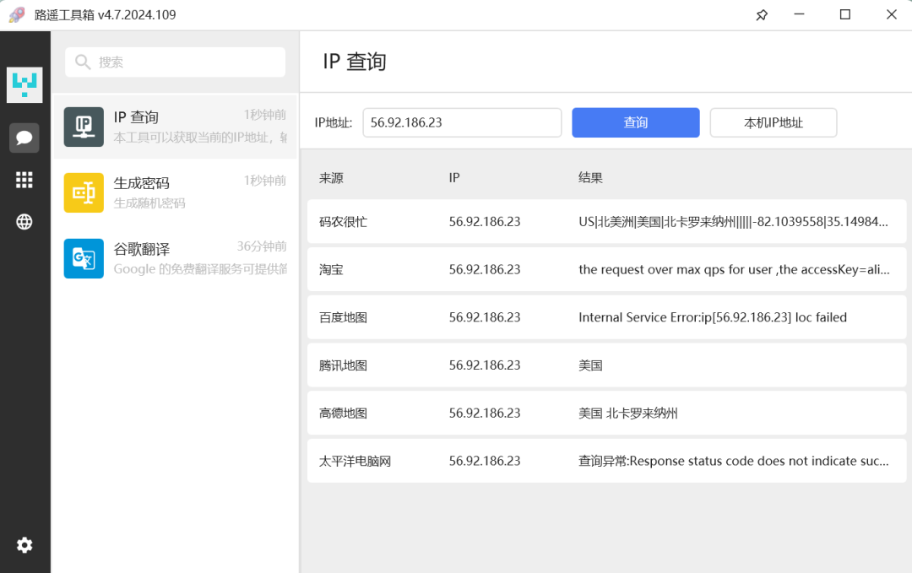Click the IP 查询 tool icon

click(x=84, y=127)
